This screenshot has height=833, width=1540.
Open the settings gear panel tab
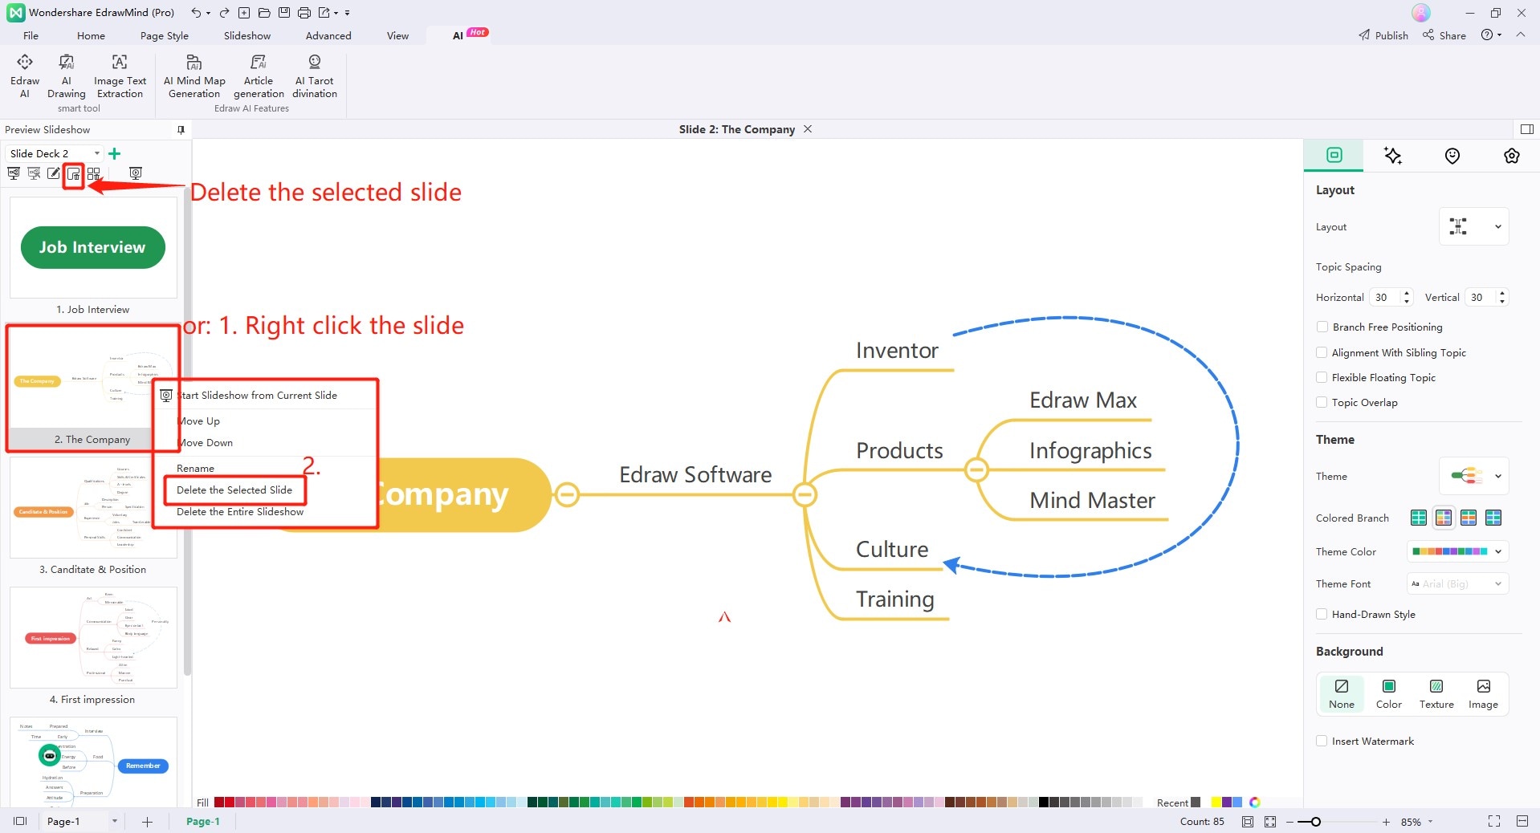point(1512,156)
